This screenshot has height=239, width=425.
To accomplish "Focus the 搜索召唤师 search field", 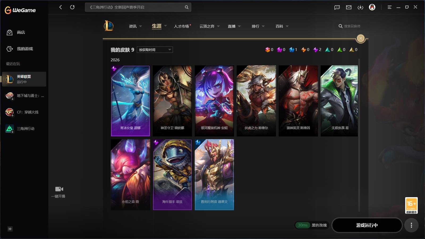I will pyautogui.click(x=352, y=26).
